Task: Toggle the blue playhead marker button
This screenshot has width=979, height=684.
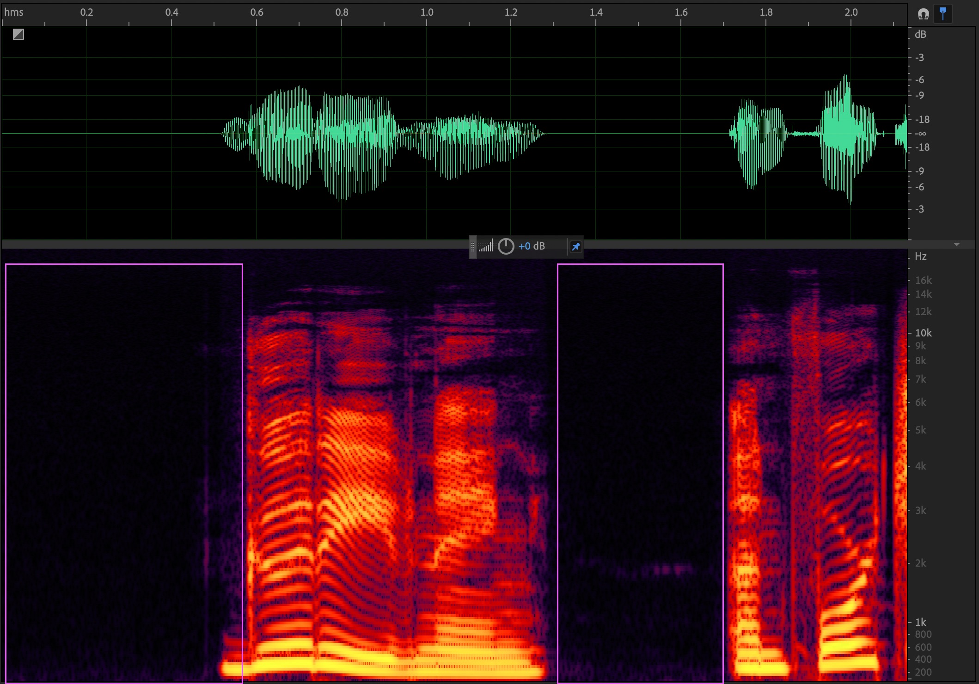Action: [x=943, y=13]
